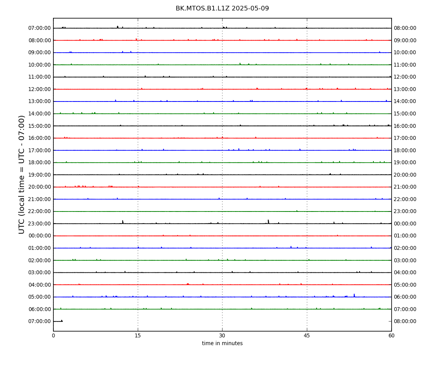Click the x-axis tick label 45

[307, 335]
